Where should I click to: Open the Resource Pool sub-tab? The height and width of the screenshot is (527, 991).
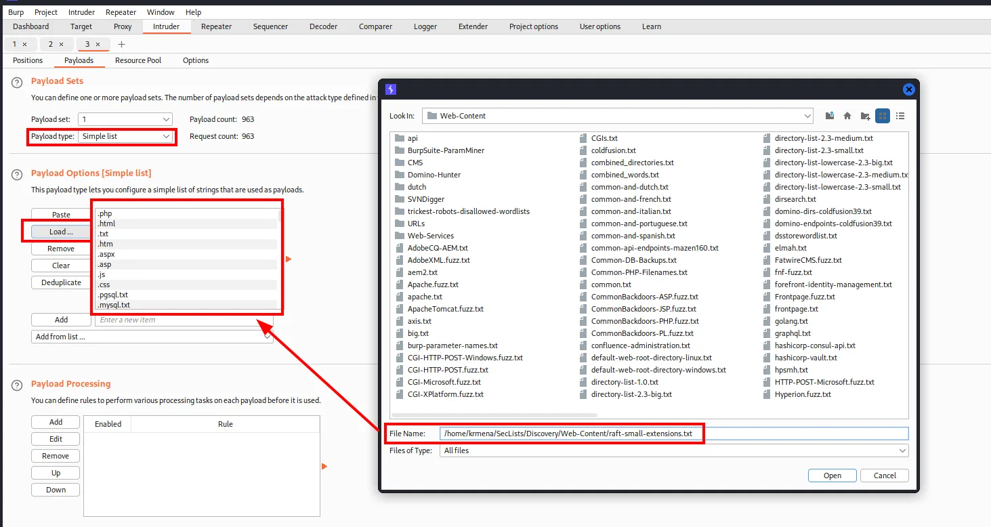click(138, 60)
